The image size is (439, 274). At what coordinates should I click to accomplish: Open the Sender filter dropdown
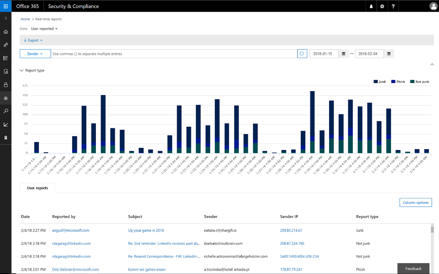point(35,53)
